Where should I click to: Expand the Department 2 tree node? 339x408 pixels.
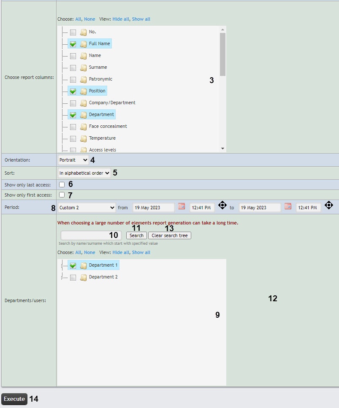click(62, 278)
